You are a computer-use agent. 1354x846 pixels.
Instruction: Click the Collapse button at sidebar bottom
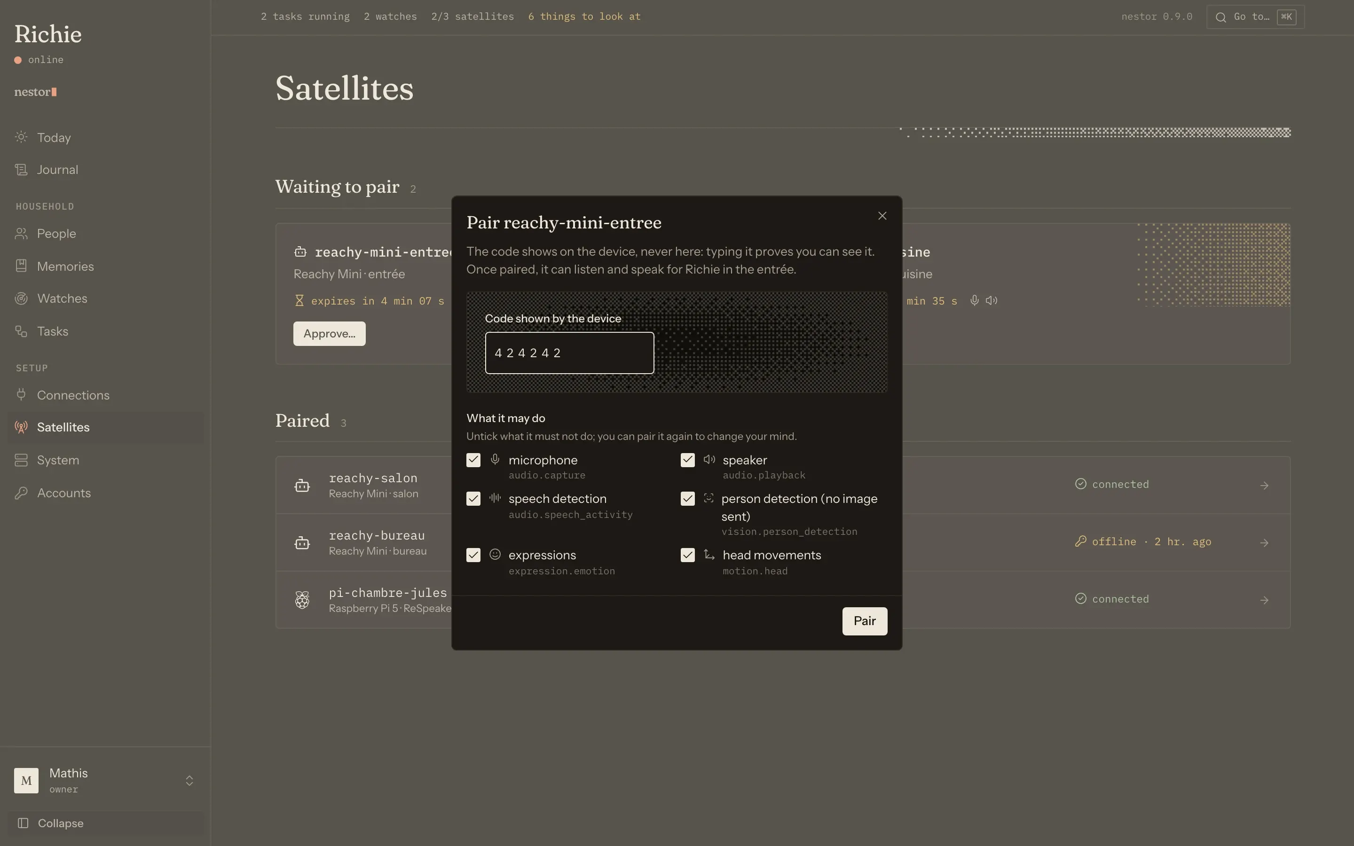click(105, 823)
